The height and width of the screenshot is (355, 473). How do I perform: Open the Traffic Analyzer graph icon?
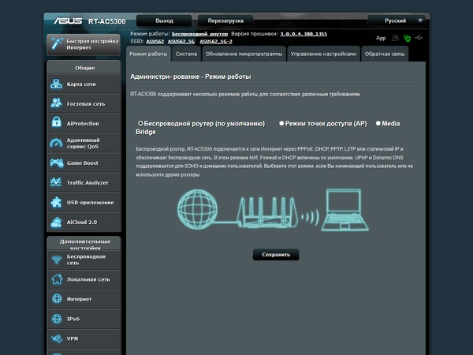56,182
